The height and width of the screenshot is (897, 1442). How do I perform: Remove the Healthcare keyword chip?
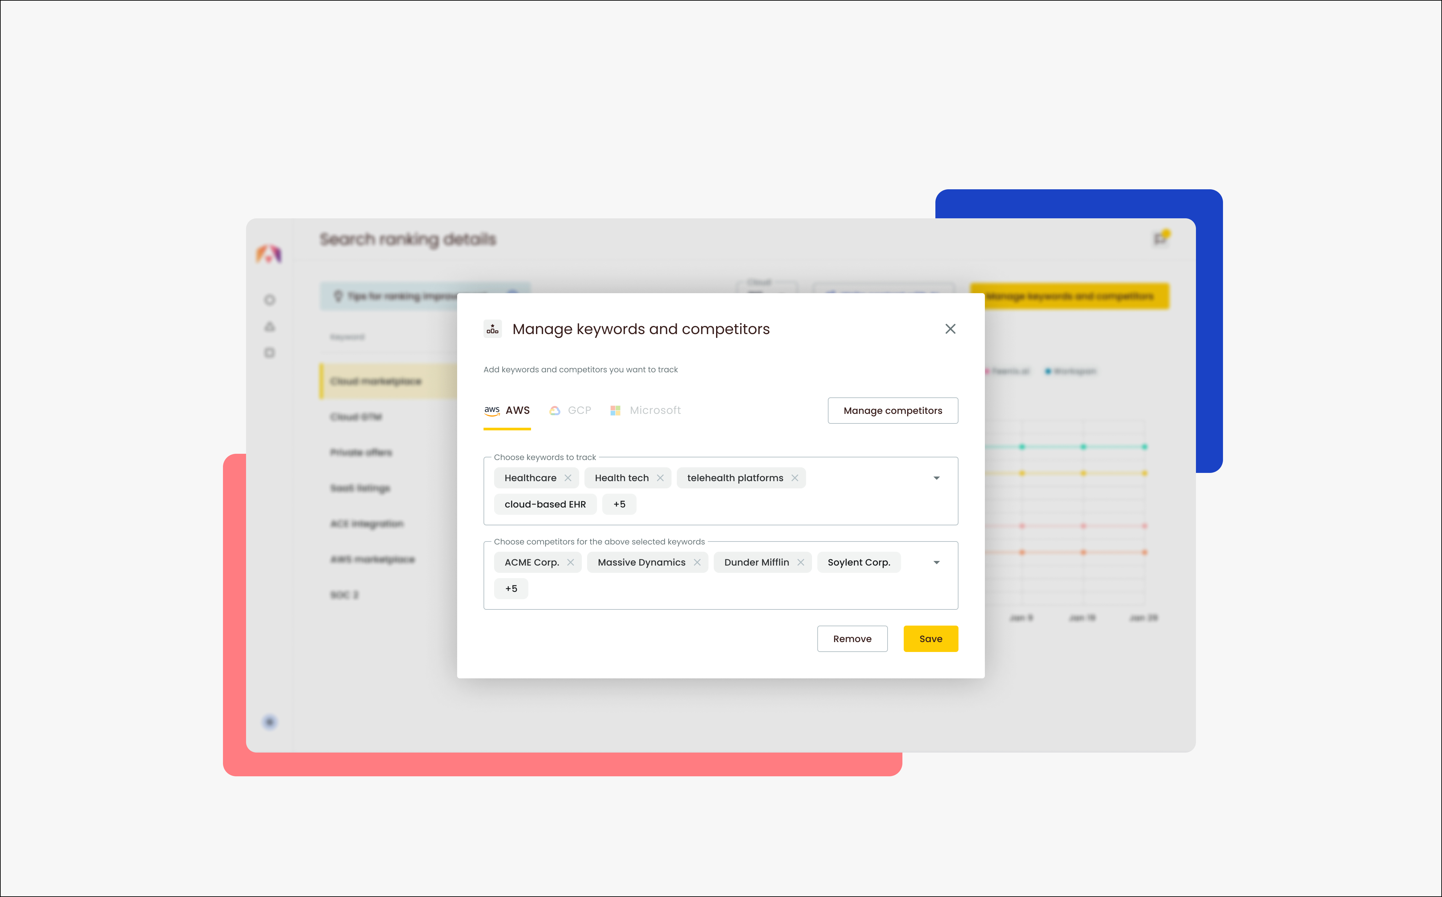568,478
